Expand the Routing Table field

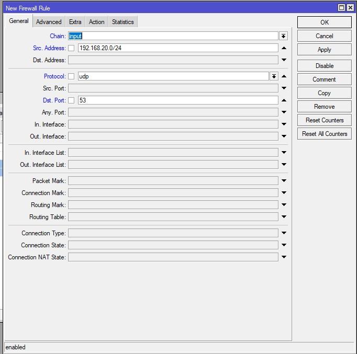click(x=284, y=216)
